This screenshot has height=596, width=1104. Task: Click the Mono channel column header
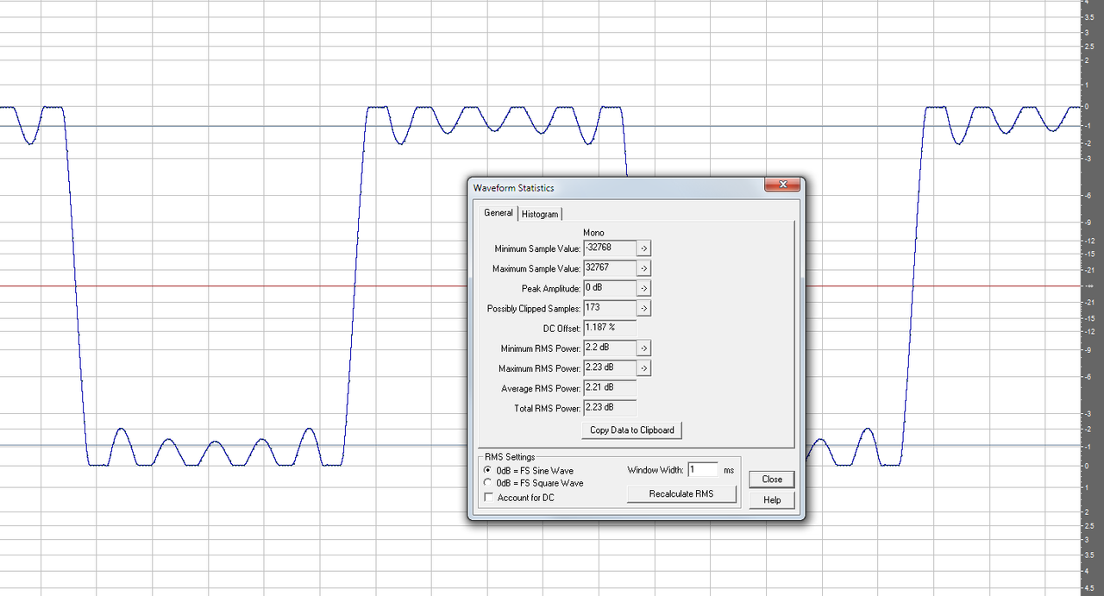594,233
